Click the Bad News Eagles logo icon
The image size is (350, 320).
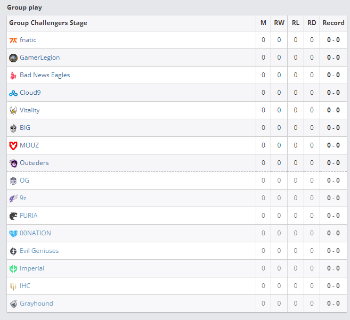tap(13, 75)
